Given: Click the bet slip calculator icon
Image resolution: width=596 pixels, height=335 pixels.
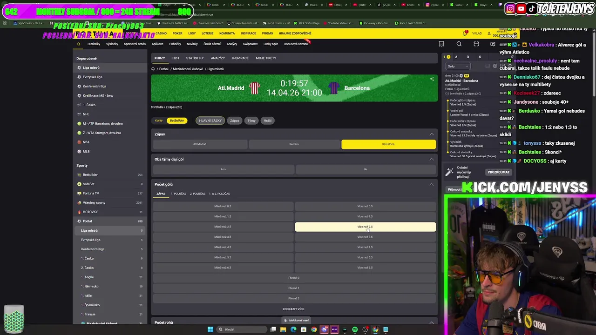Looking at the screenshot, I should 488,66.
